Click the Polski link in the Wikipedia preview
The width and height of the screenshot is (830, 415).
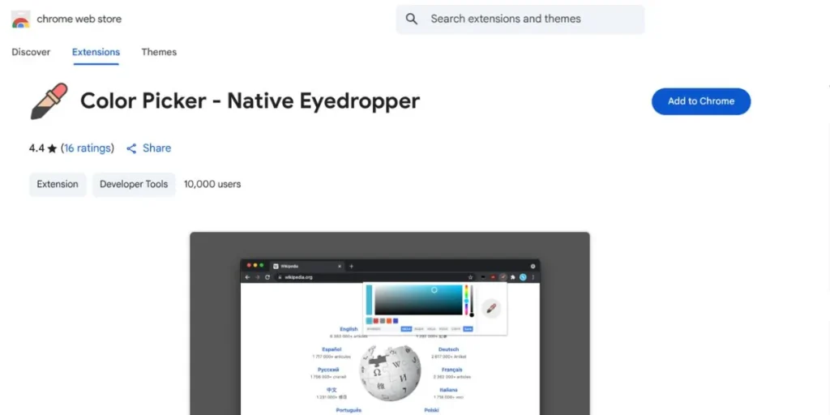tap(431, 409)
